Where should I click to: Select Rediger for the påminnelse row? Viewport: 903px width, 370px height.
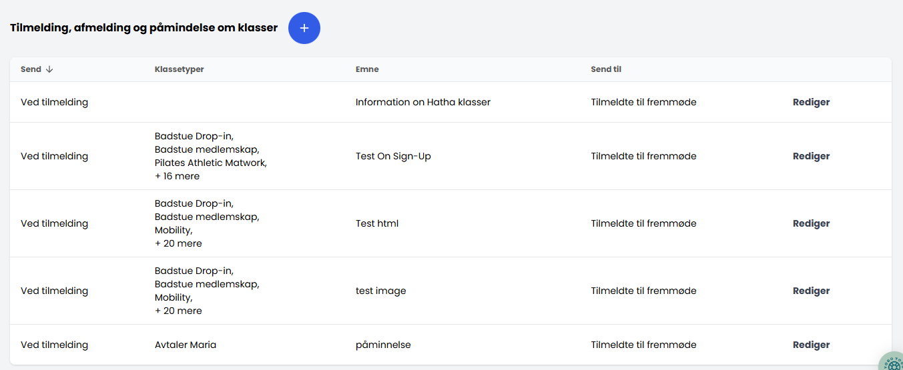(811, 345)
